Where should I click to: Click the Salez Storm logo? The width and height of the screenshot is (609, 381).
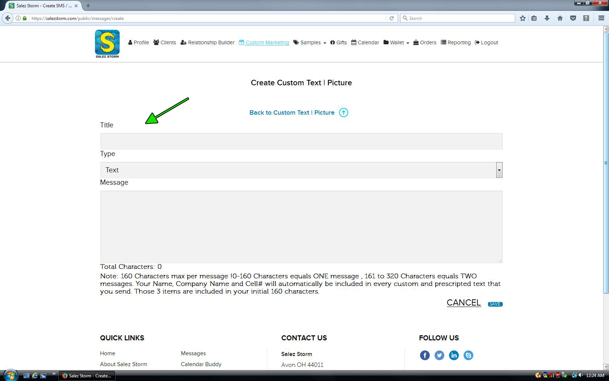coord(107,44)
